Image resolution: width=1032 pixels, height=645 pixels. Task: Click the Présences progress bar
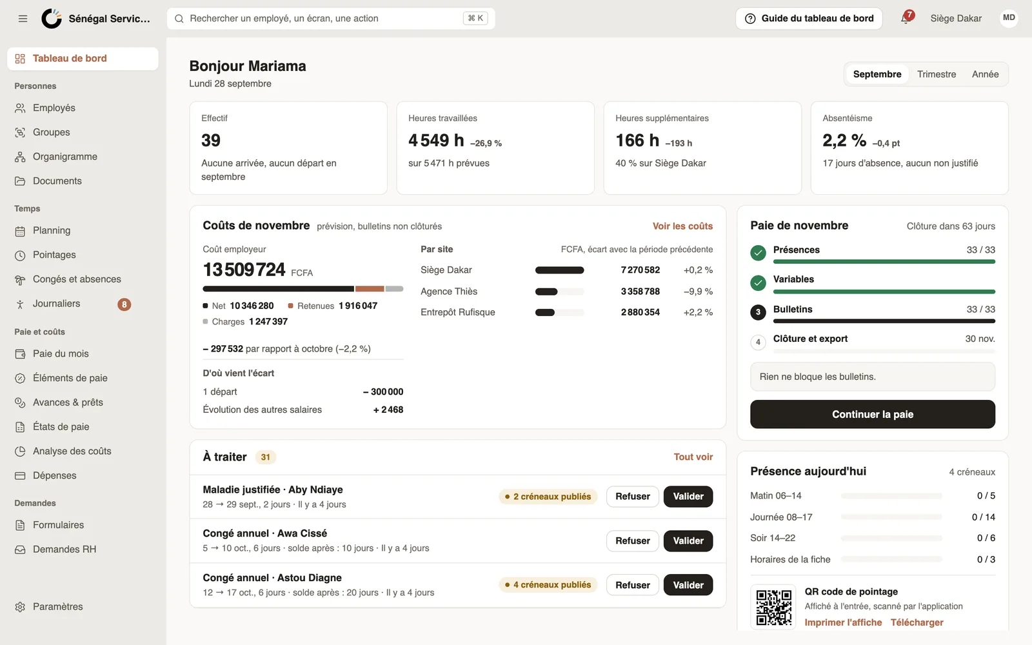click(884, 262)
